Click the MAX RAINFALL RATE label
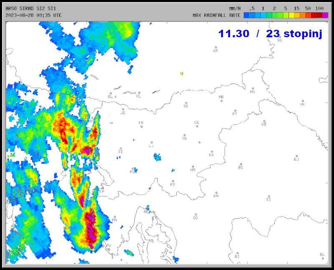This screenshot has height=270, width=334. (216, 15)
